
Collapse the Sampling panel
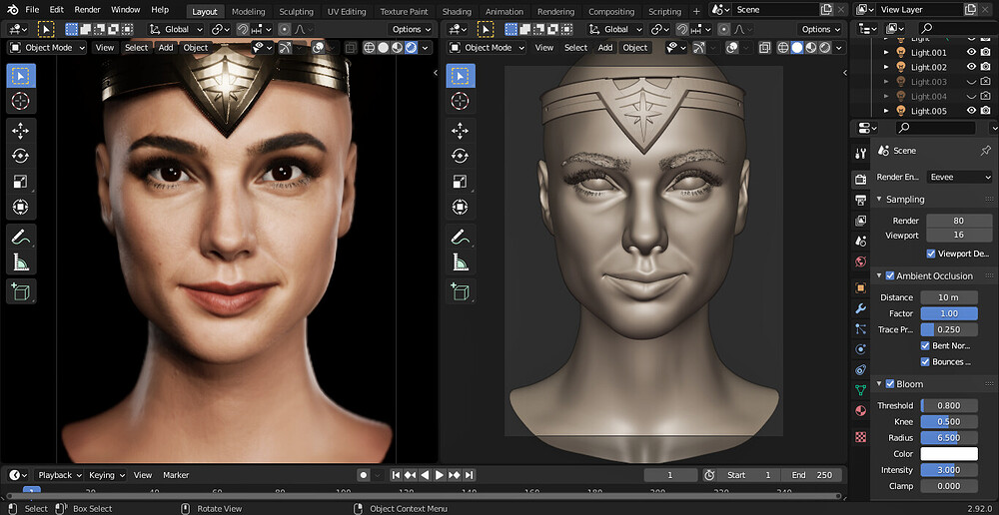(x=879, y=200)
